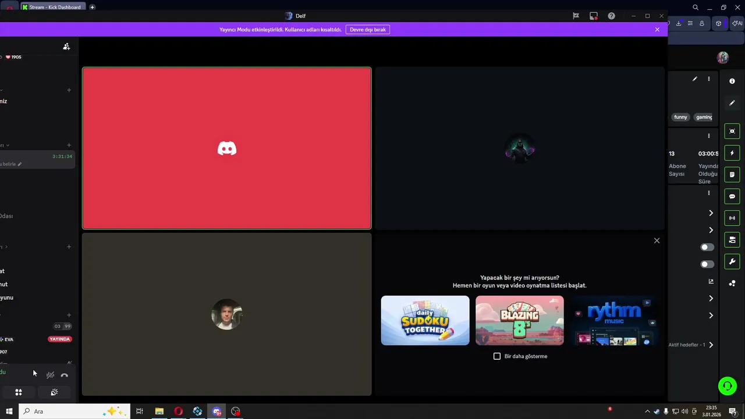Viewport: 745px width, 419px height.
Task: Toggle the lower switch in Kick panel
Action: pos(707,264)
